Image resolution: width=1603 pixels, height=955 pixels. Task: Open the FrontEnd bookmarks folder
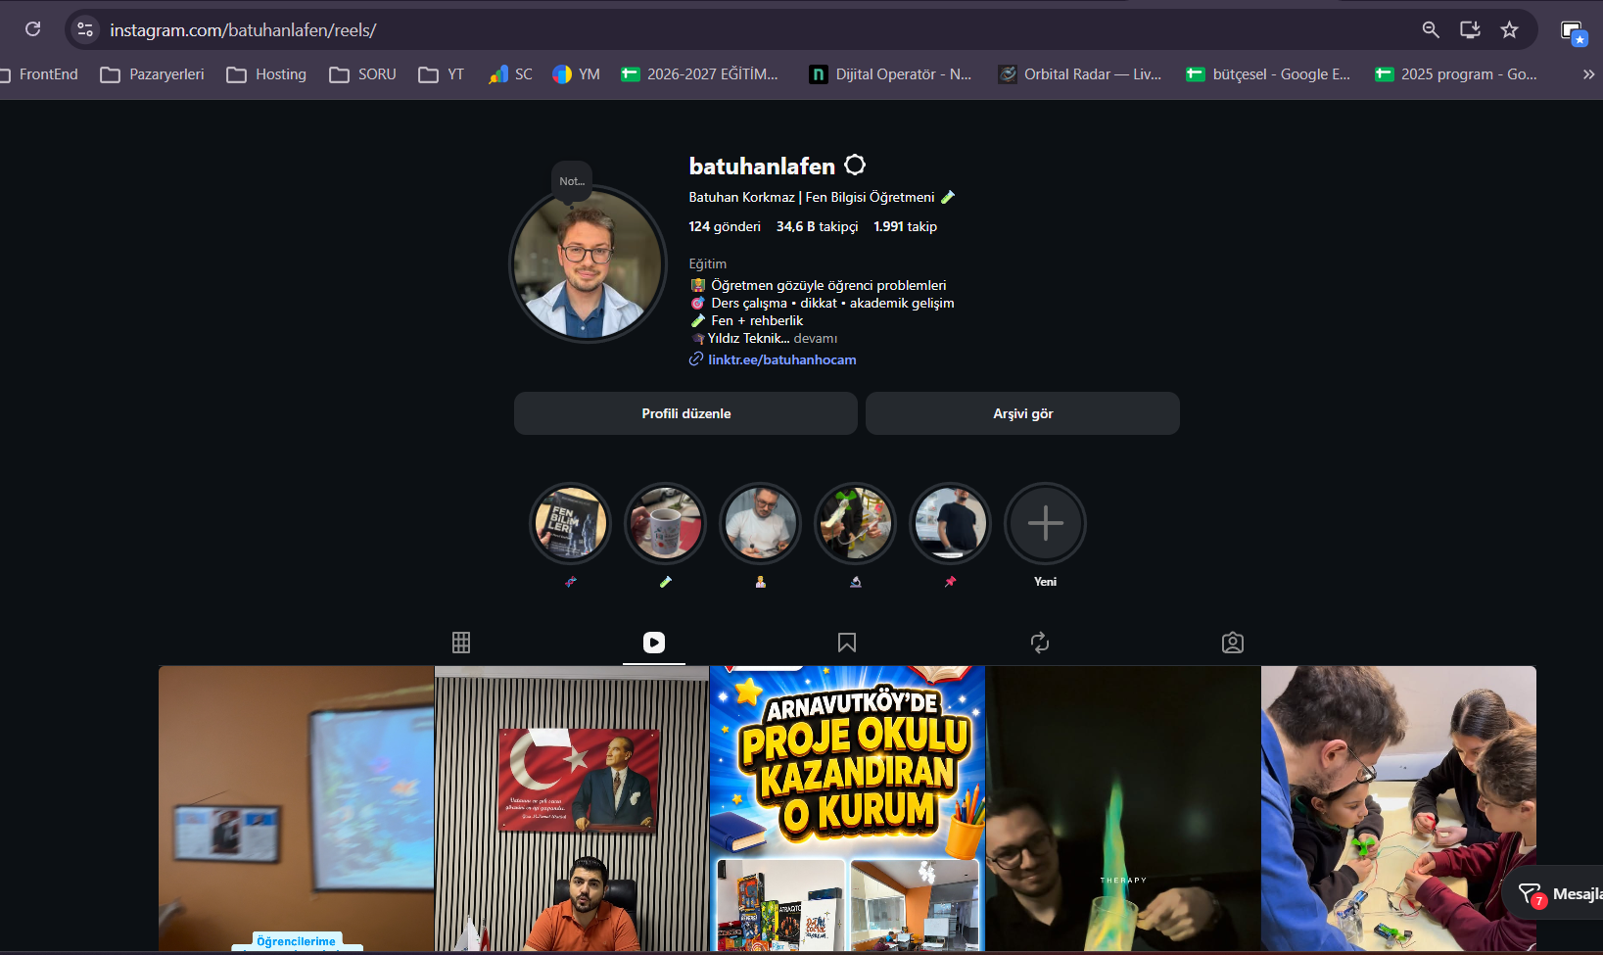coord(39,74)
